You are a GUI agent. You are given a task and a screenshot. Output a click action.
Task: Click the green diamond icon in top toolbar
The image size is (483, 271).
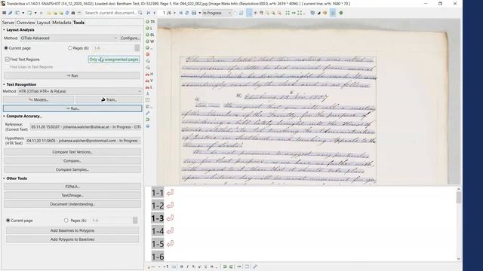point(341,13)
